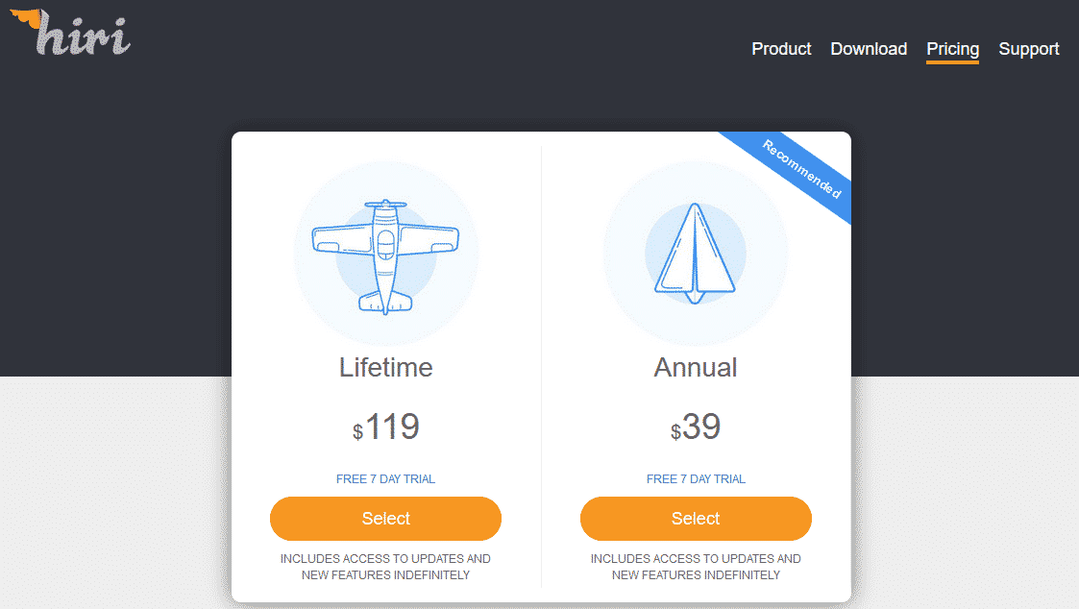Go to the Download nav item
Viewport: 1079px width, 609px height.
(x=869, y=49)
